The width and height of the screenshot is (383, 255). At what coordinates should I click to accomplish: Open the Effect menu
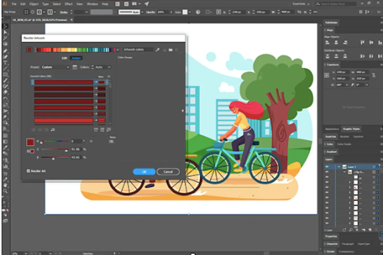[69, 4]
